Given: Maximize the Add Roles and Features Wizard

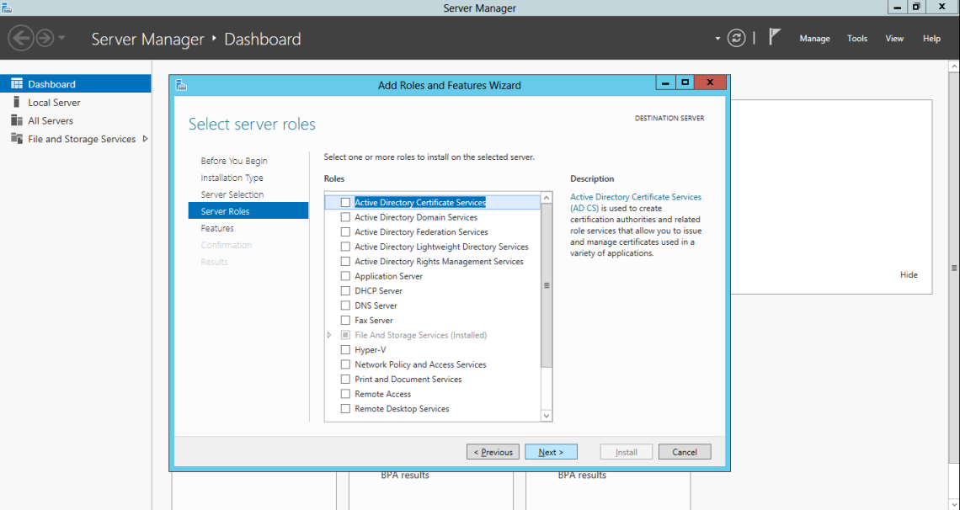Looking at the screenshot, I should (x=685, y=82).
